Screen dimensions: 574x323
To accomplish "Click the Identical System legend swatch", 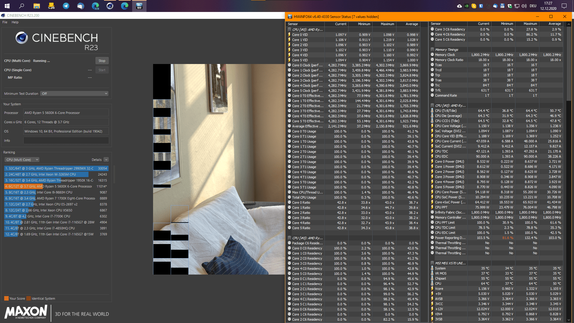I will [28, 298].
